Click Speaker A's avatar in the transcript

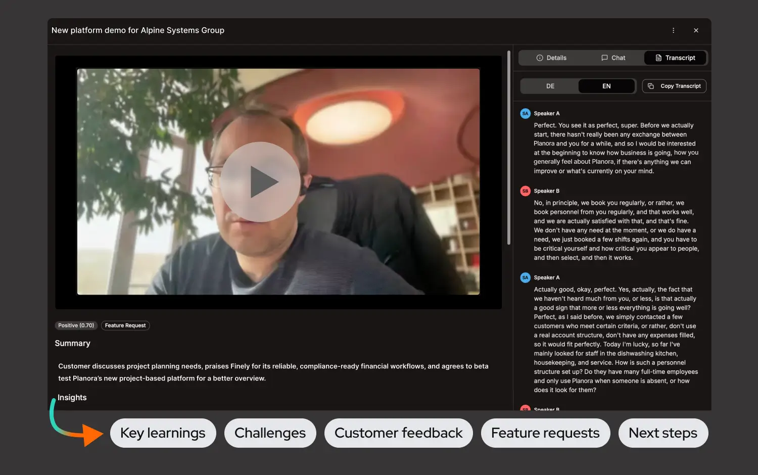pos(525,113)
